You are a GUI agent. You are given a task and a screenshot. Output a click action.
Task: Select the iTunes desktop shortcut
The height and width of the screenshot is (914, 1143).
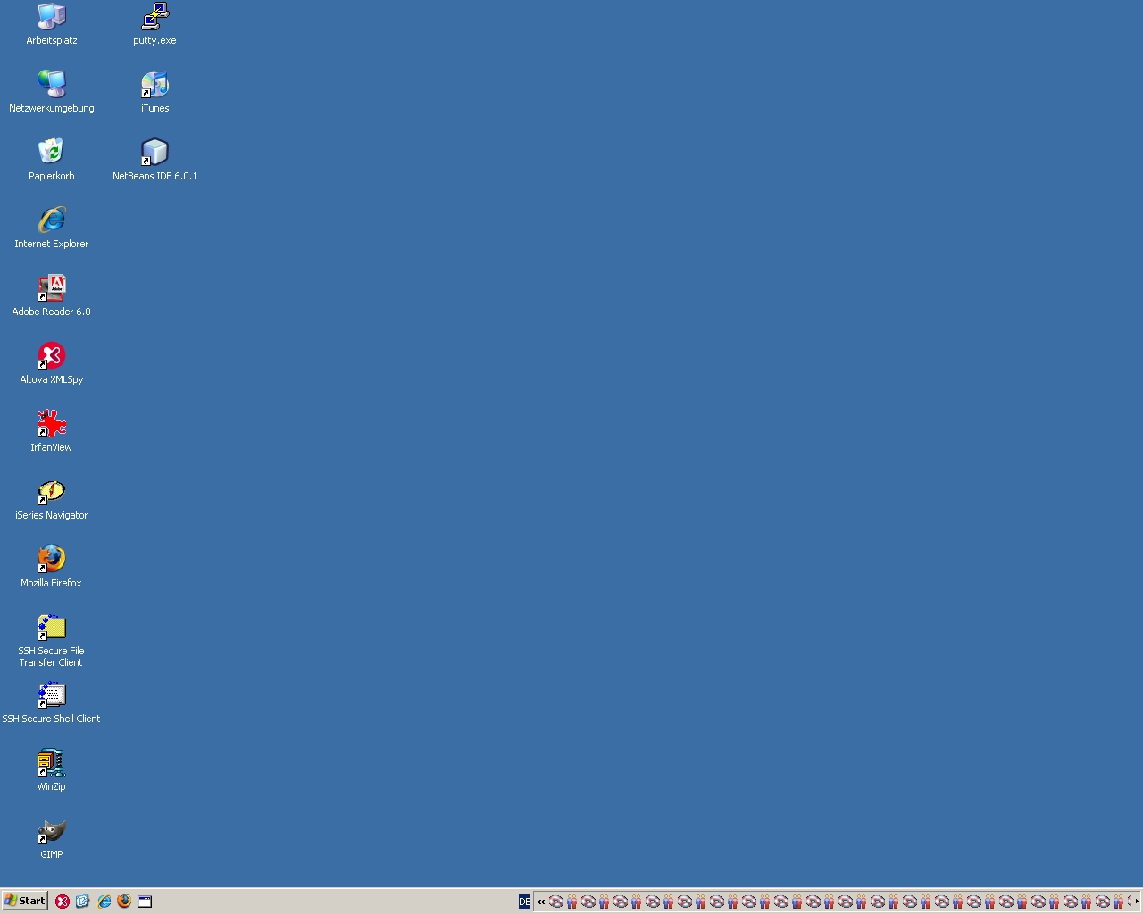click(154, 91)
